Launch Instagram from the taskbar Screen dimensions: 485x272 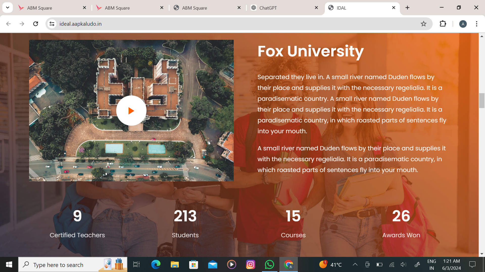250,264
